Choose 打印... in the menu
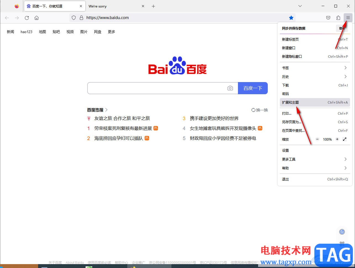355x268 pixels. [315, 113]
